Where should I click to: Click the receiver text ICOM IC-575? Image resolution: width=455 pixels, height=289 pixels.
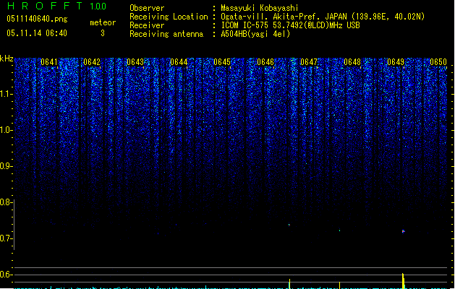point(245,25)
